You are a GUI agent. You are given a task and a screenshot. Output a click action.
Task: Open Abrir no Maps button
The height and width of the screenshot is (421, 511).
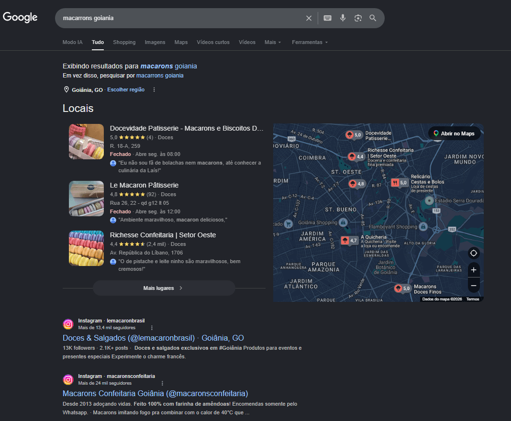454,133
